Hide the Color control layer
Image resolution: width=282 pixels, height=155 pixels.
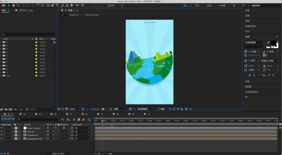[x=2, y=128]
